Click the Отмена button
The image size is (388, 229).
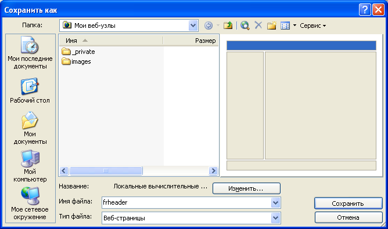coord(349,217)
